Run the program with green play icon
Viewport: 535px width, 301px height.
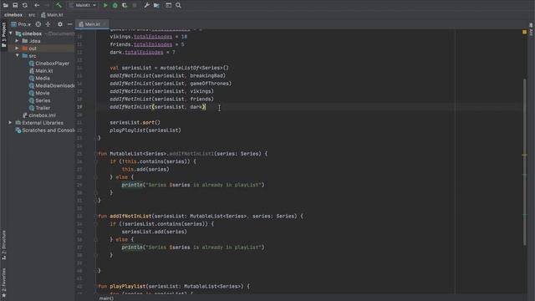pyautogui.click(x=105, y=5)
